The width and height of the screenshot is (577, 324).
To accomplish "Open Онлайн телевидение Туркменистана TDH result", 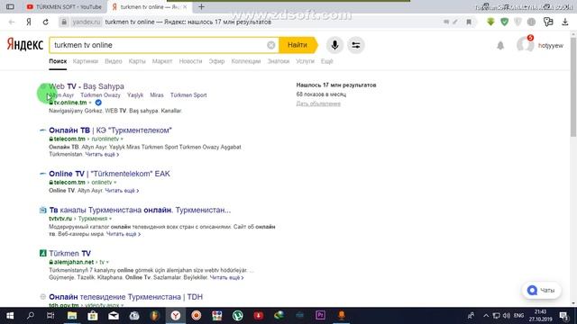I will [126, 297].
